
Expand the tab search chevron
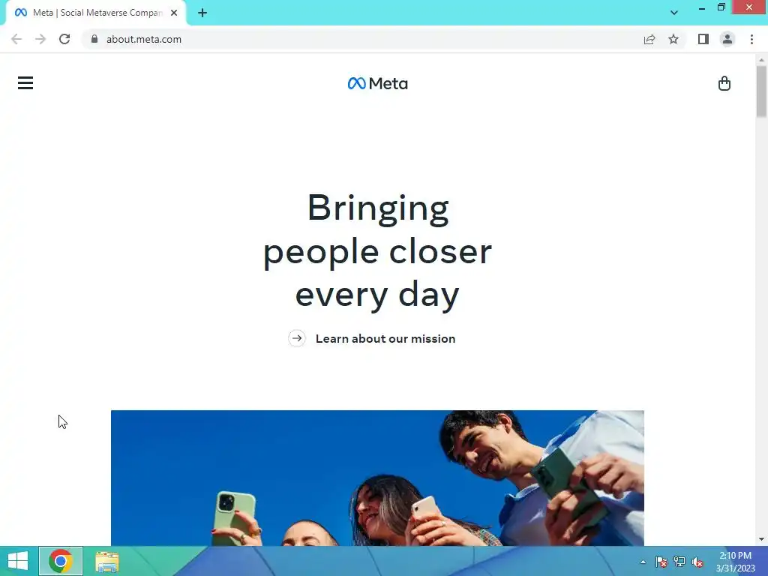[674, 13]
